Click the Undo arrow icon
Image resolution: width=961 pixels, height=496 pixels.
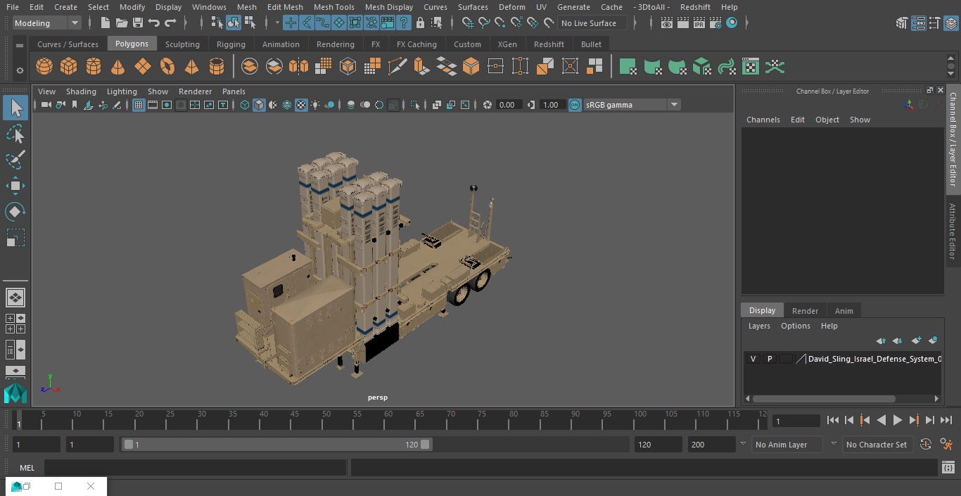[154, 23]
